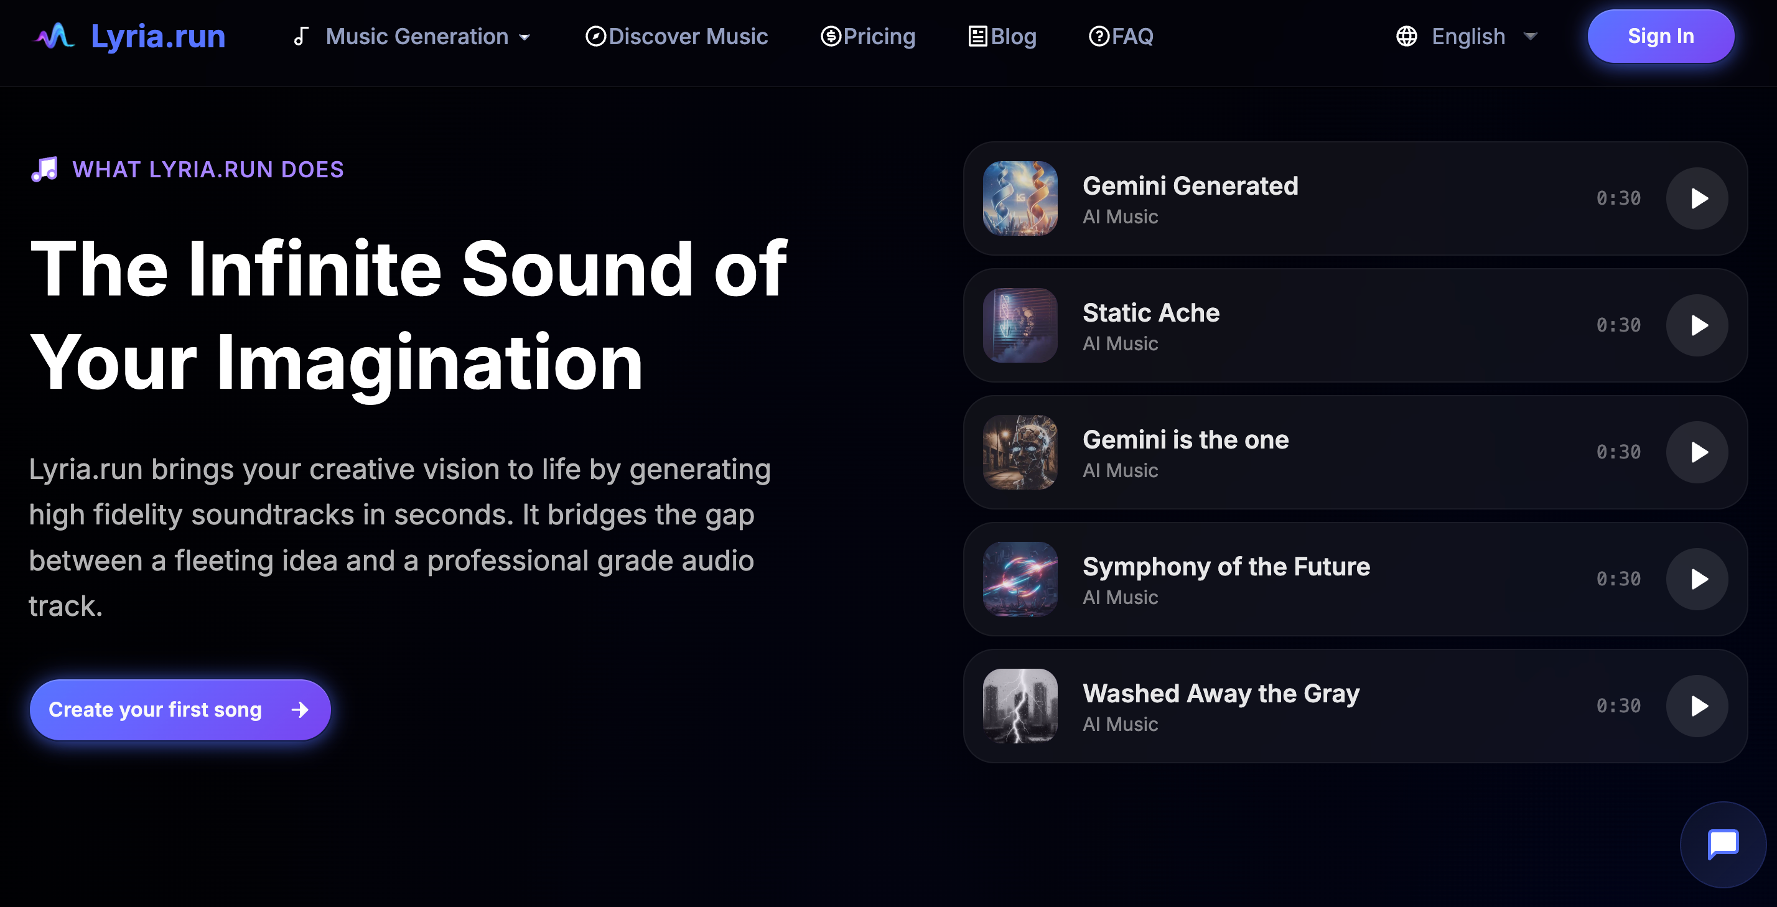Open the Gemini Generated album cover thumbnail

1020,198
